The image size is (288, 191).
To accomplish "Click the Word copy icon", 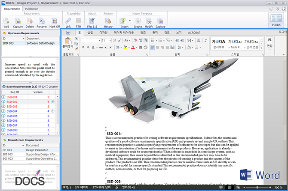I will (76, 44).
